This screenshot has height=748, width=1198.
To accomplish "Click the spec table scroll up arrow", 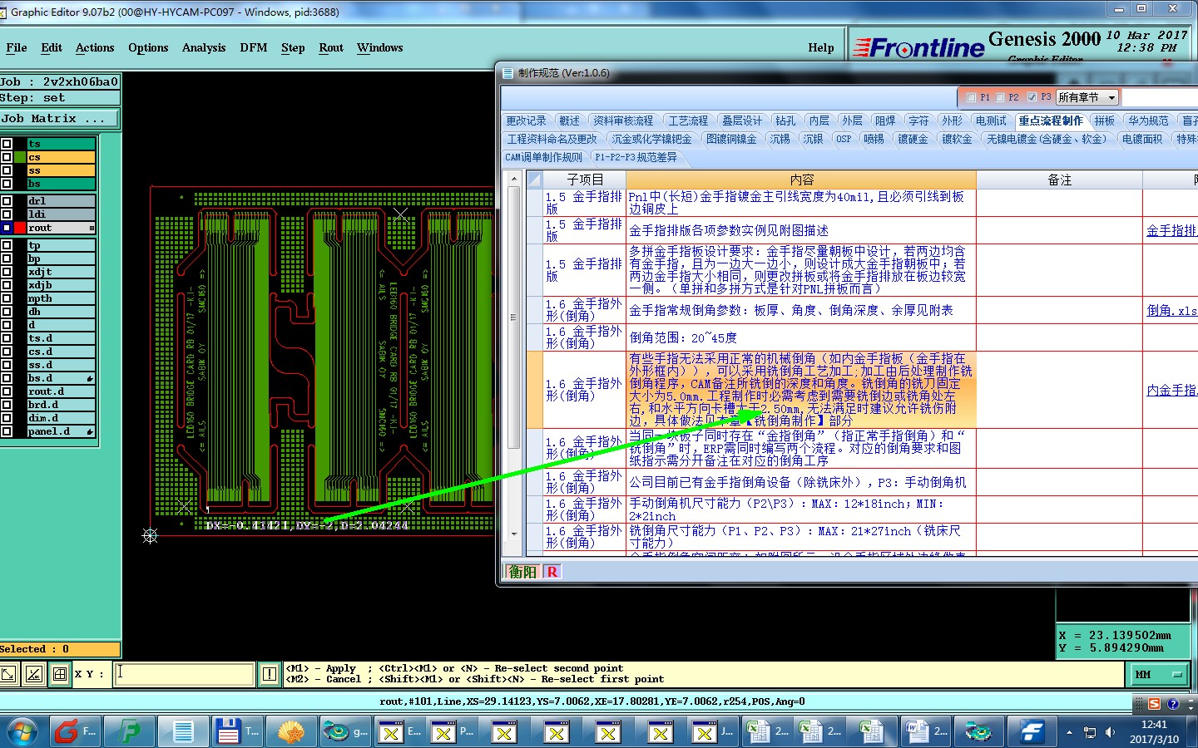I will [514, 180].
